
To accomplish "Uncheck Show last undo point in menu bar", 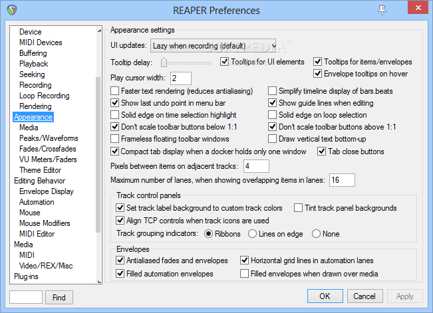I will point(114,103).
